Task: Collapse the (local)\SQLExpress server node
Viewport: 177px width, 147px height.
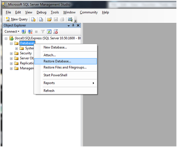Action: click(x=6, y=39)
